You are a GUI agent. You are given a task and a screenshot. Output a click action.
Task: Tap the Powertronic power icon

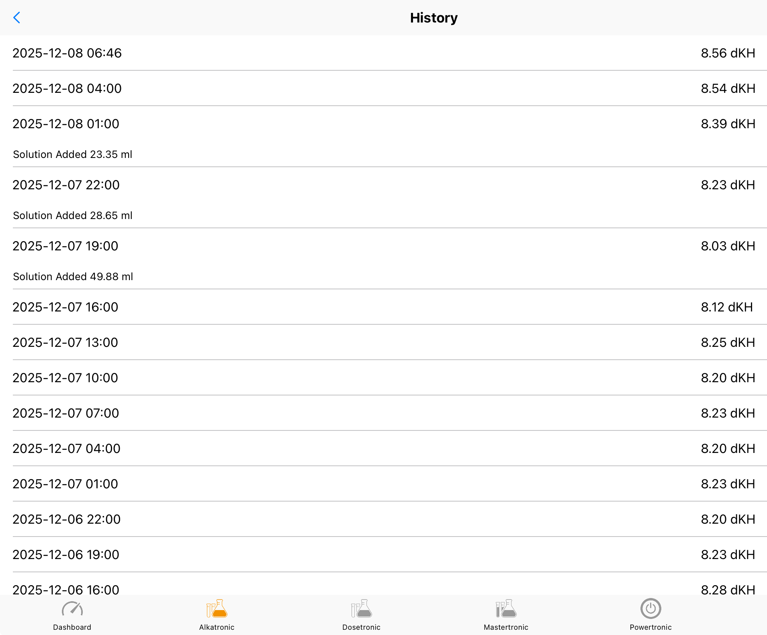[650, 609]
